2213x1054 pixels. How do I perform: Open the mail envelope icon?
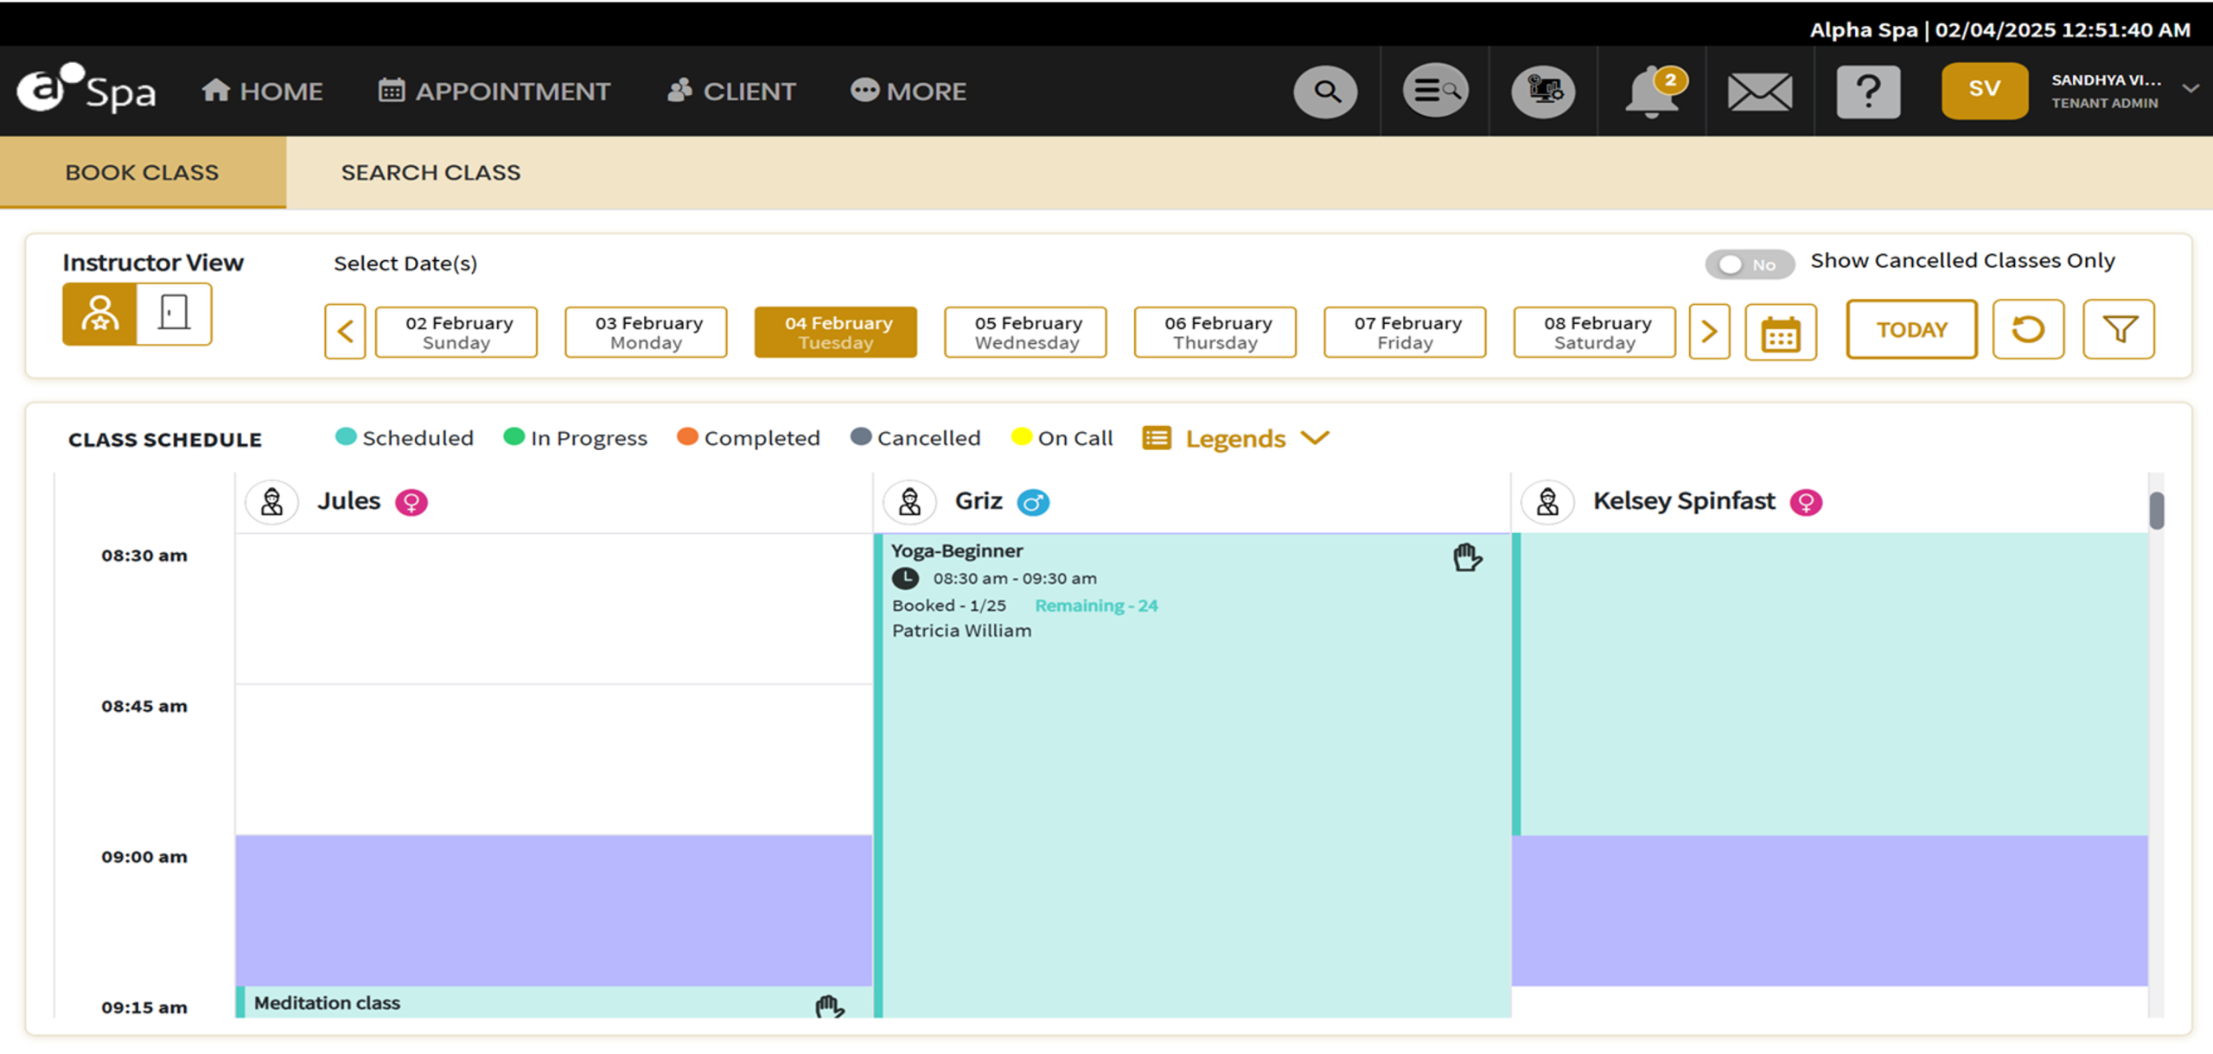tap(1759, 92)
